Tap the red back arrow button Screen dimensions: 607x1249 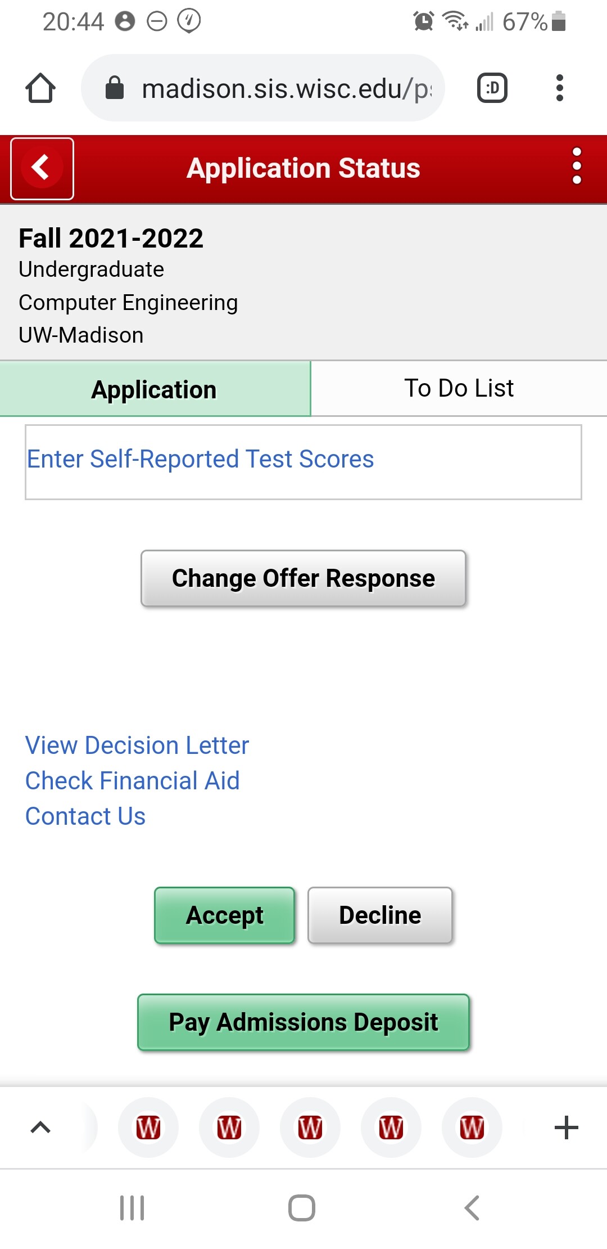[x=42, y=168]
